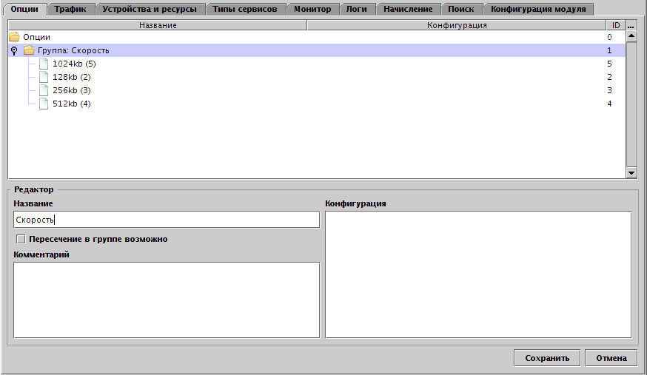Click the 512kb (4) document icon
This screenshot has width=647, height=375.
click(x=44, y=104)
